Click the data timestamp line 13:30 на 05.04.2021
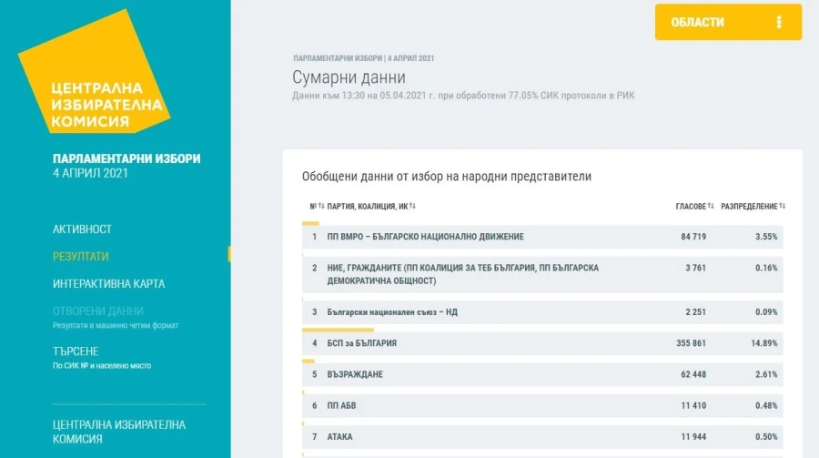Screen dimensions: 819x458 point(463,96)
